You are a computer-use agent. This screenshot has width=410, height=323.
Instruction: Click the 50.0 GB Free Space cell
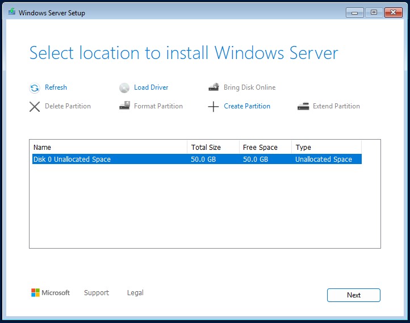(x=256, y=159)
